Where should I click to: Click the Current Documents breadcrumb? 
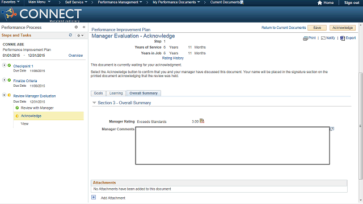(x=225, y=2)
